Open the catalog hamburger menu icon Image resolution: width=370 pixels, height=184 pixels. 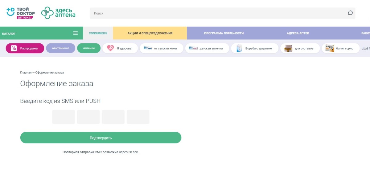pos(75,33)
